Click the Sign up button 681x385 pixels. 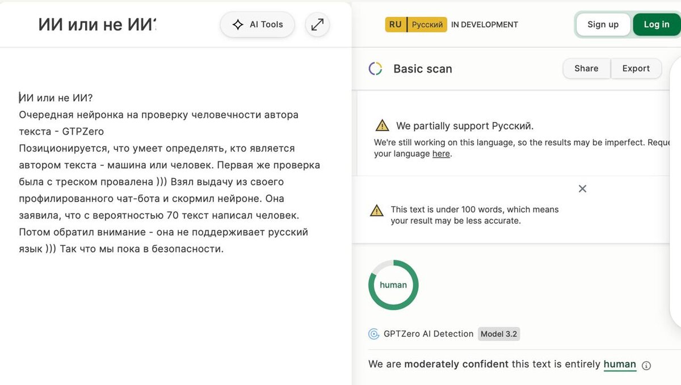click(x=603, y=24)
